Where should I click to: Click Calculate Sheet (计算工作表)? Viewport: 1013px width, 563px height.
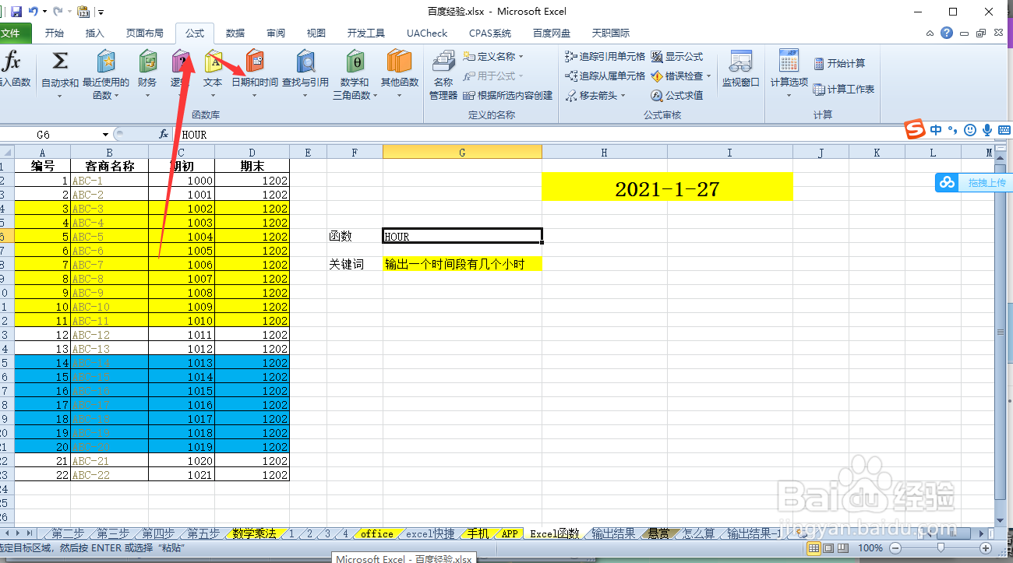pos(844,88)
